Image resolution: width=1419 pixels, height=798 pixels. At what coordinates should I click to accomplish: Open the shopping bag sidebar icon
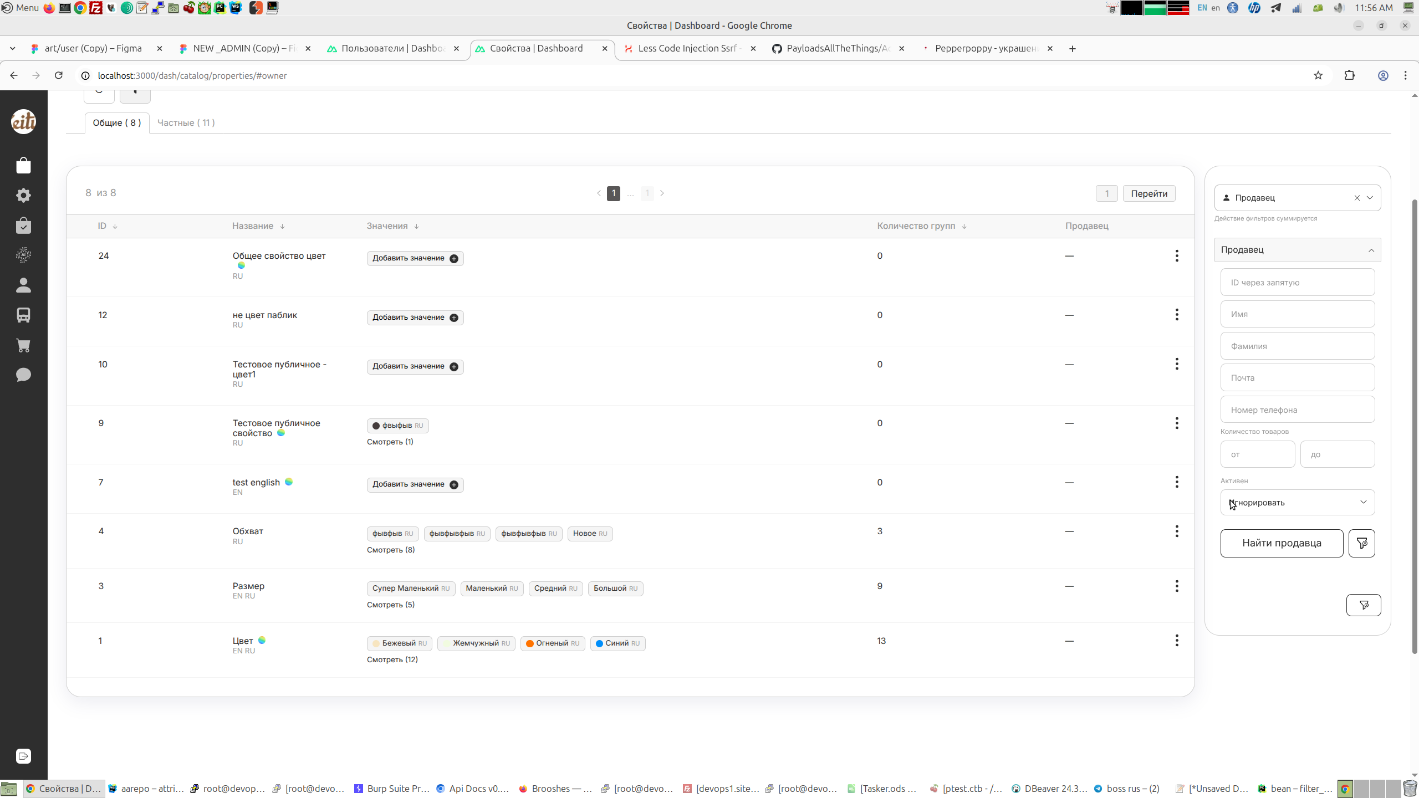tap(23, 165)
